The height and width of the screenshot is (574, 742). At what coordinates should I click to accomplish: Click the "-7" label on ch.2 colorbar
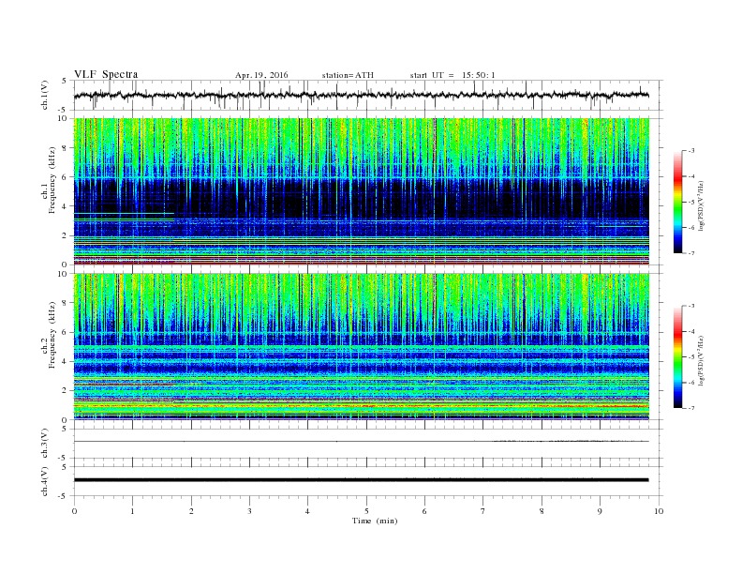click(x=690, y=408)
